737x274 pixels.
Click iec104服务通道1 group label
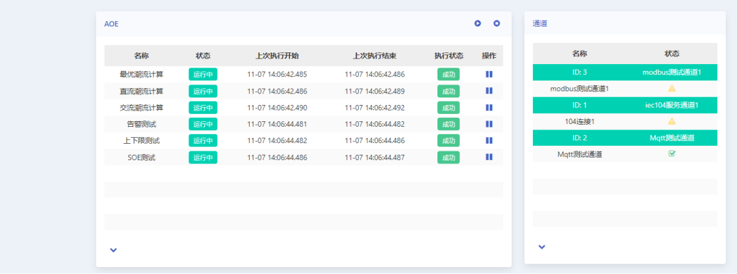(671, 105)
